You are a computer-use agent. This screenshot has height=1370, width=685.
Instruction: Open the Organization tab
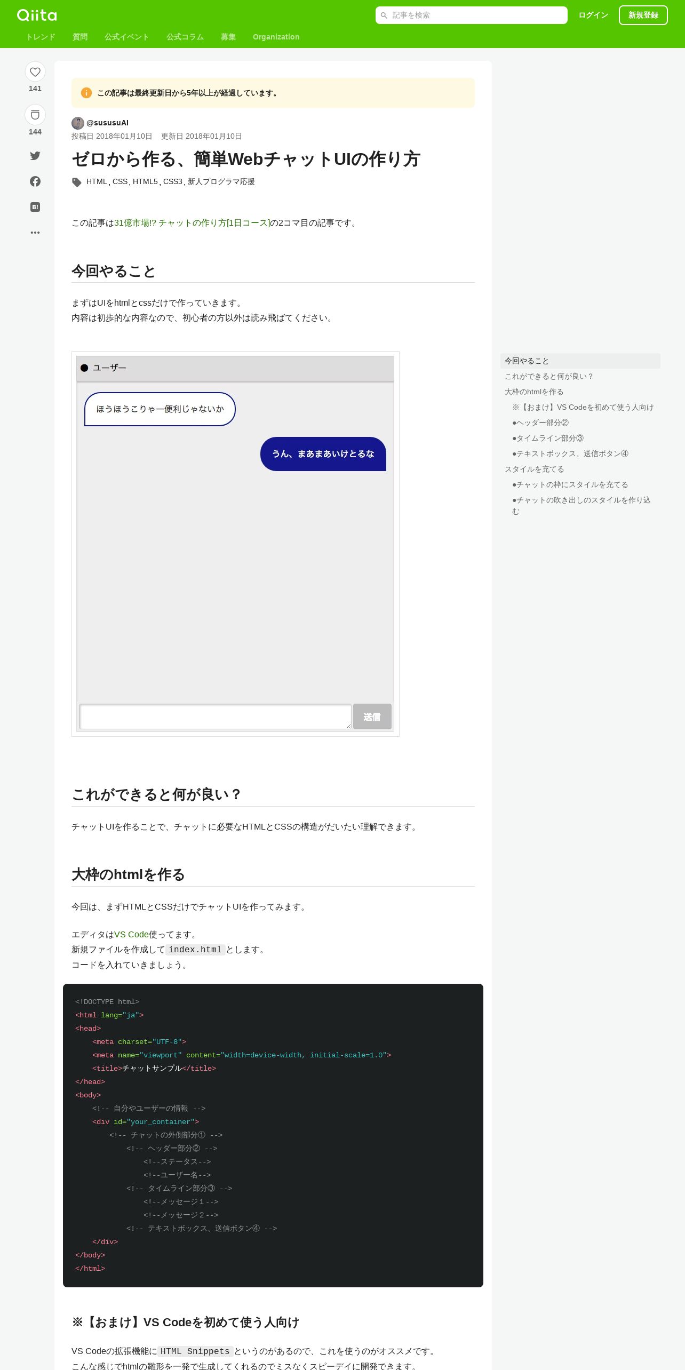276,37
